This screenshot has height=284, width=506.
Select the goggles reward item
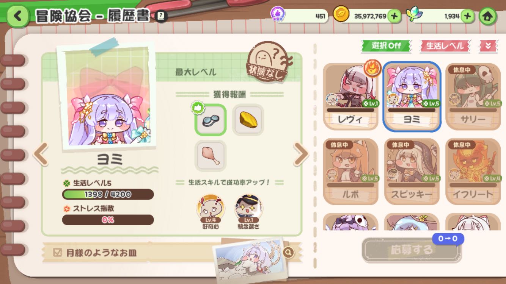coord(211,120)
